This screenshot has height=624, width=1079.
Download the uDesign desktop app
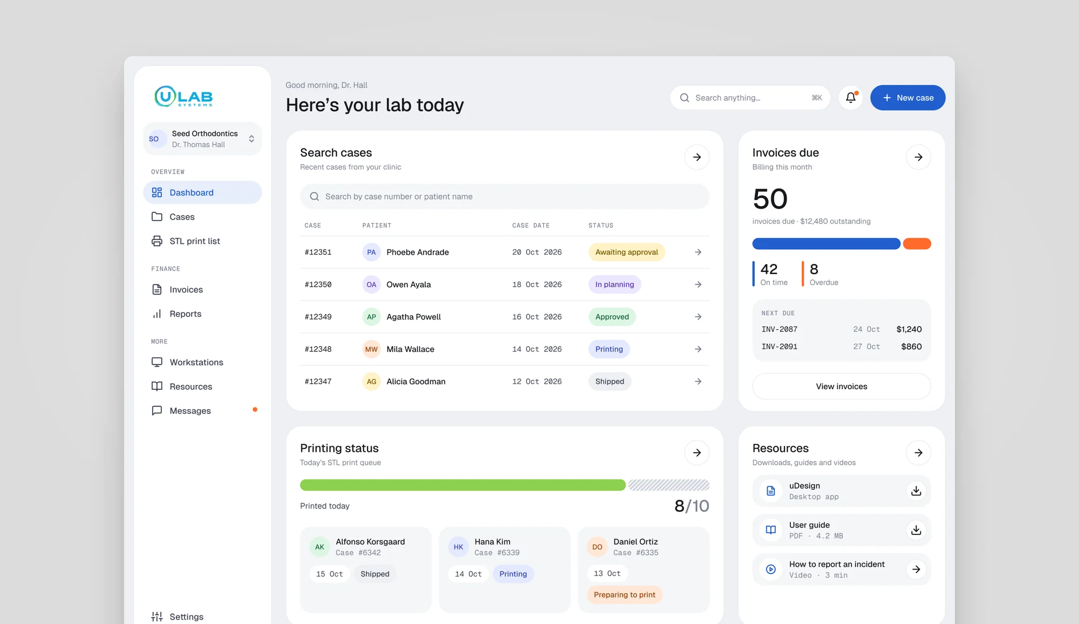(x=916, y=491)
